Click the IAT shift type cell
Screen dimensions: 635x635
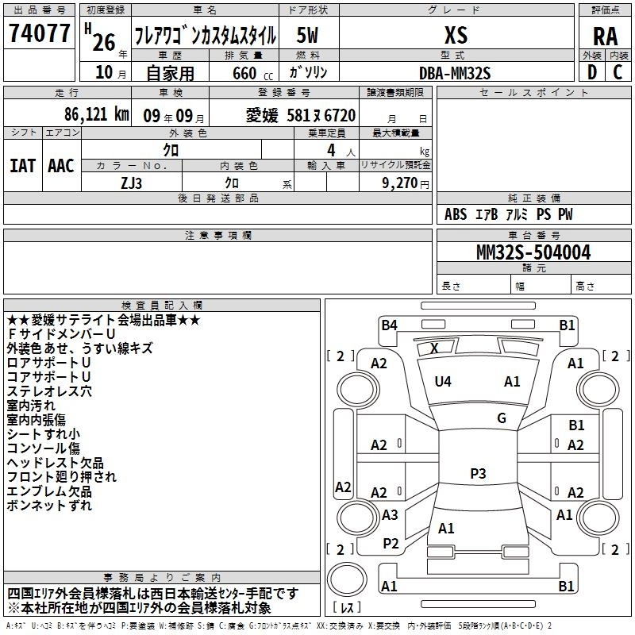tap(23, 166)
